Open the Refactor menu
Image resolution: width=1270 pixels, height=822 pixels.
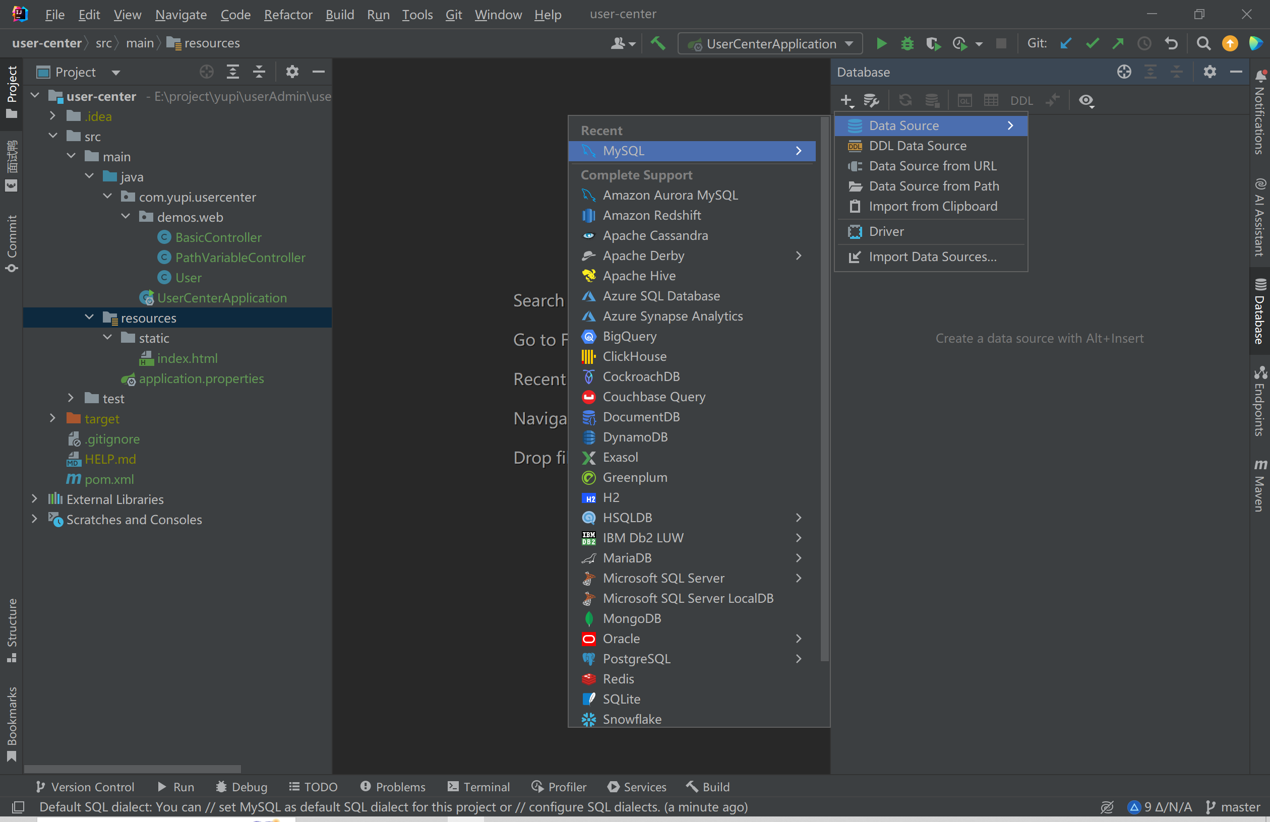(x=287, y=15)
